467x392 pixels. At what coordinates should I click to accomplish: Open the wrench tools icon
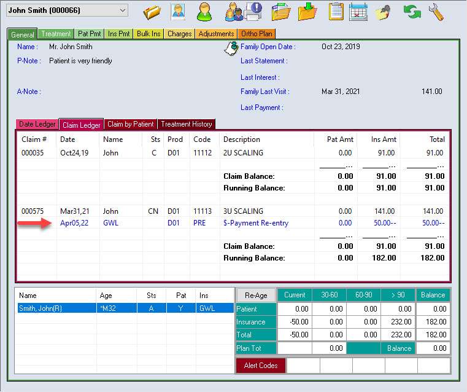coord(436,12)
